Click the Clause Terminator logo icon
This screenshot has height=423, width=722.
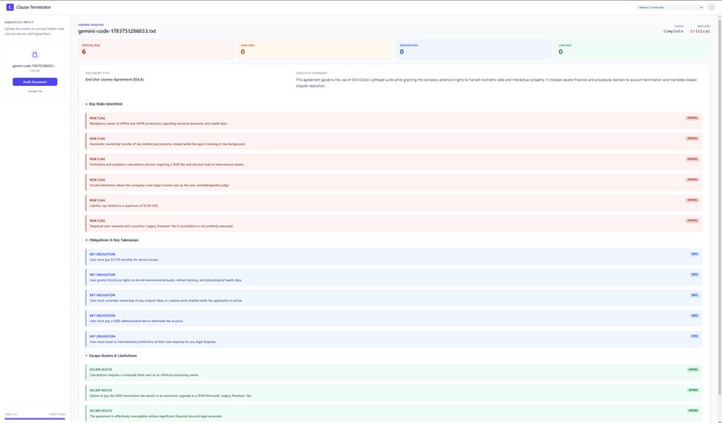pos(10,7)
